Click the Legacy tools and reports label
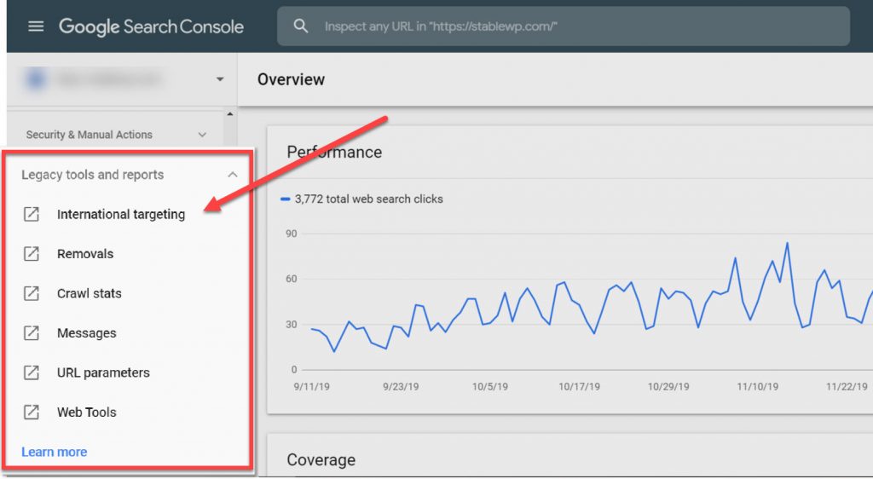The height and width of the screenshot is (479, 873). pos(92,175)
